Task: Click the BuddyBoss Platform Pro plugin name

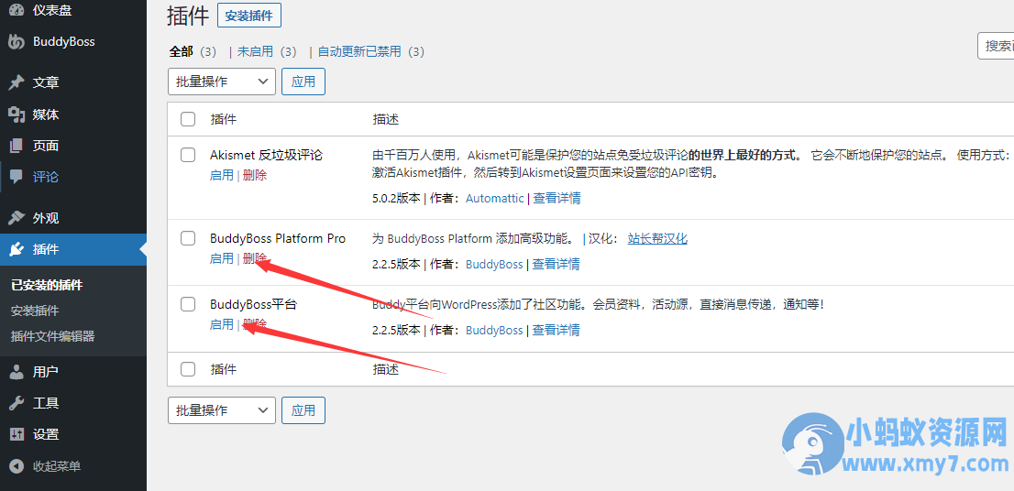Action: tap(278, 238)
